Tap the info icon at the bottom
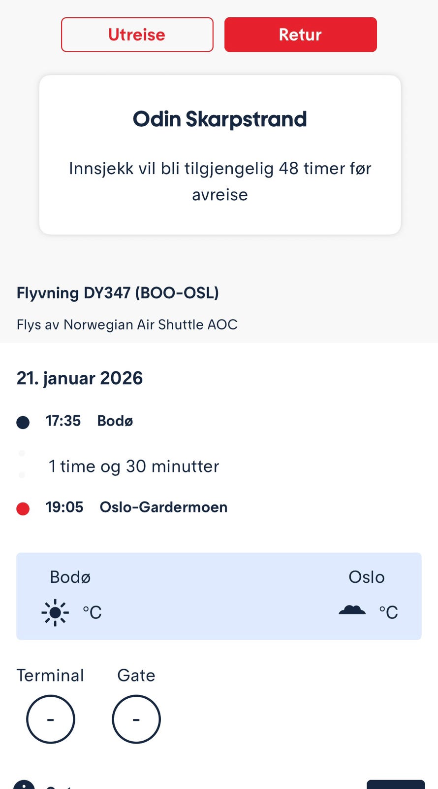This screenshot has width=438, height=789. click(x=24, y=785)
